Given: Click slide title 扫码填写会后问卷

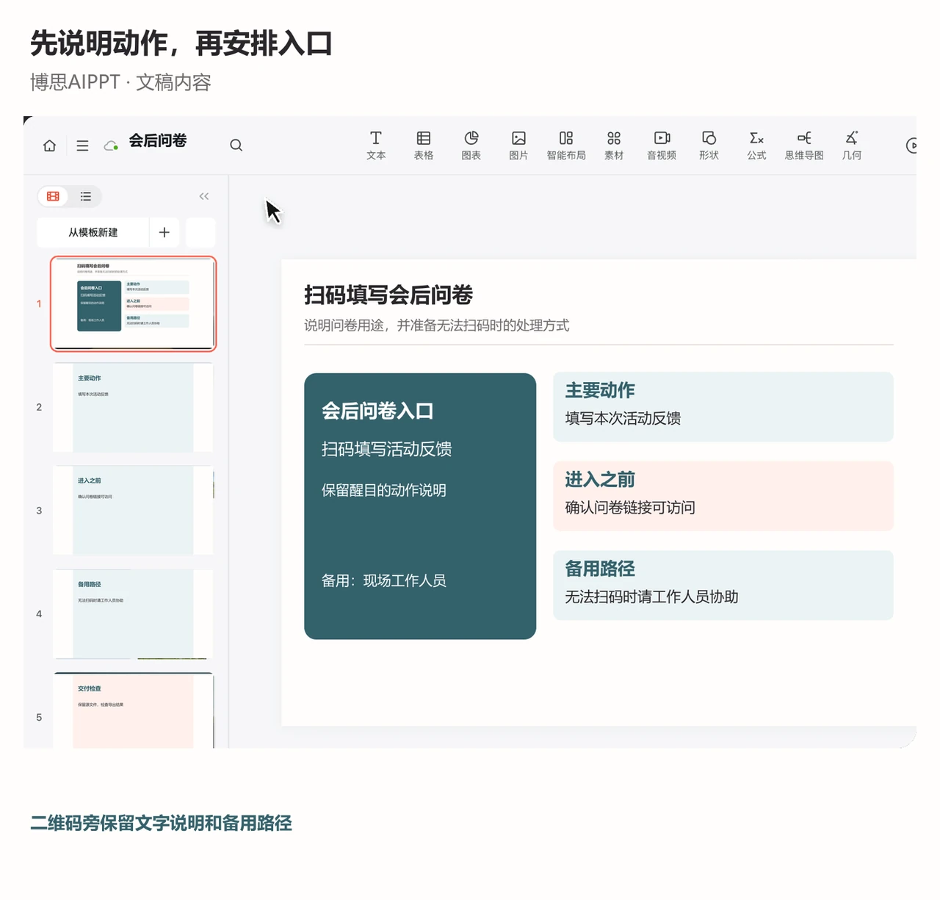Looking at the screenshot, I should (x=388, y=295).
